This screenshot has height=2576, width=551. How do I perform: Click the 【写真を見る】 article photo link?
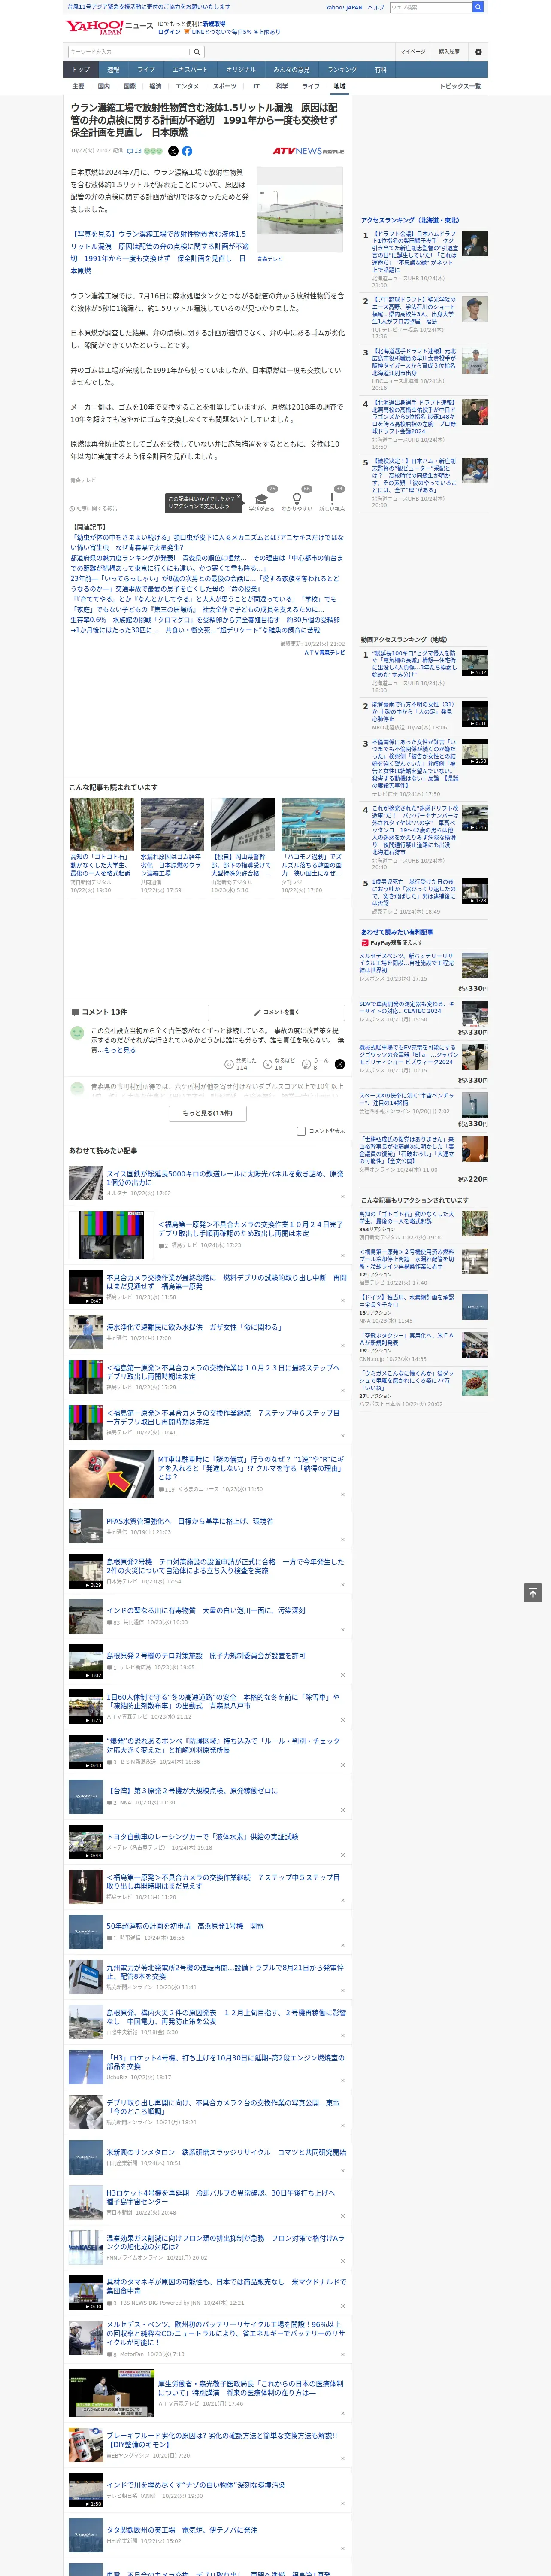tap(160, 252)
